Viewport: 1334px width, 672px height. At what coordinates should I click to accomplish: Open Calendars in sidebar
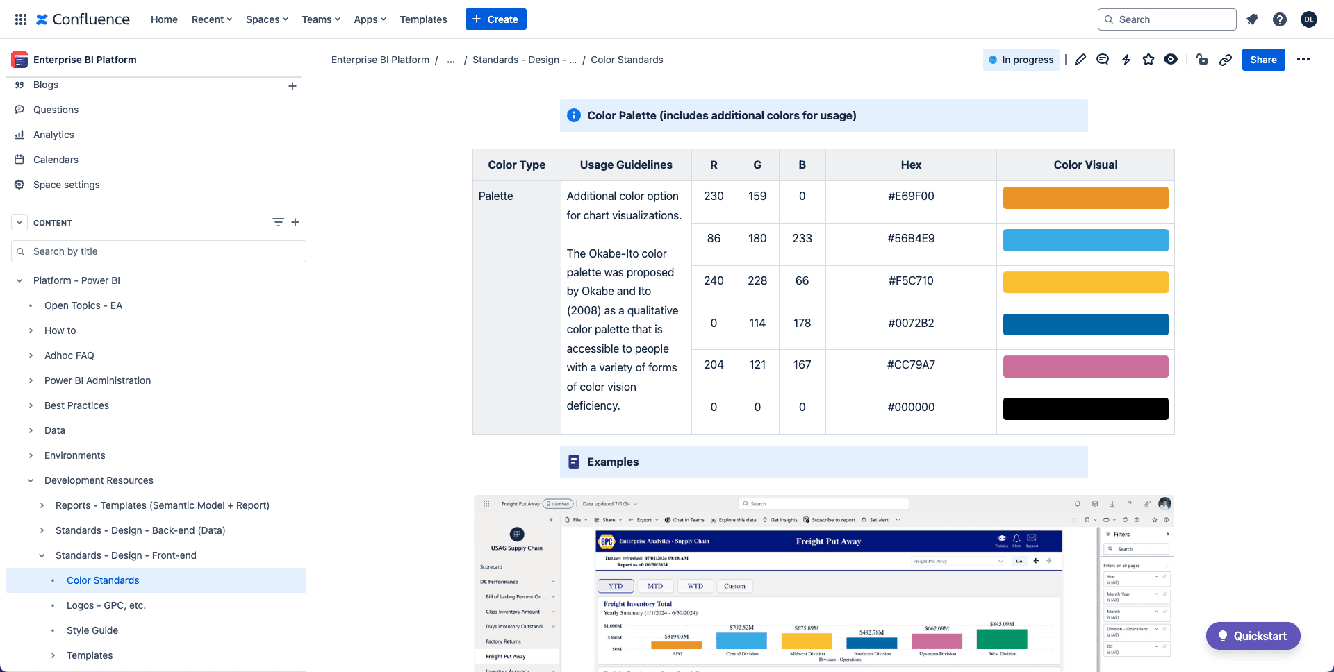tap(56, 160)
